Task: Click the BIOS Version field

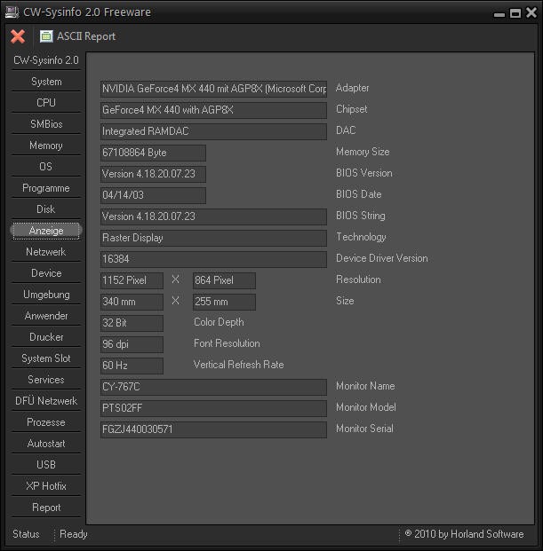Action: (x=153, y=174)
